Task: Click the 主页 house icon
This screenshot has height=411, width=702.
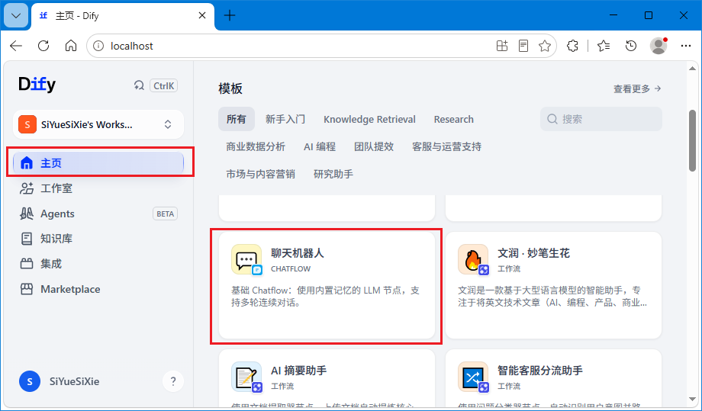Action: (x=27, y=163)
